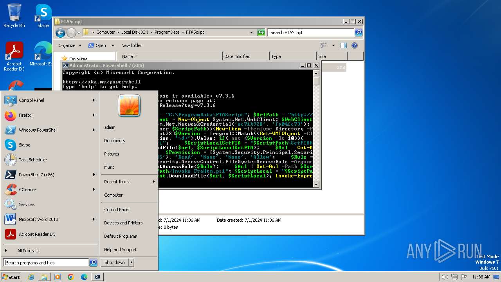Open Windows PowerShell from Start menu

[x=50, y=130]
